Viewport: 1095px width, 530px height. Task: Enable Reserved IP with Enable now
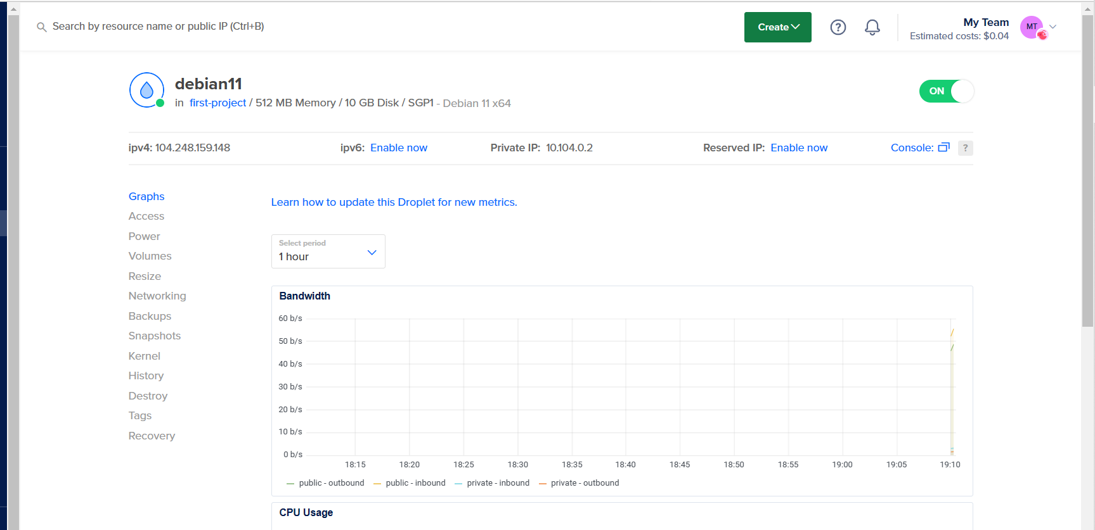pos(799,148)
